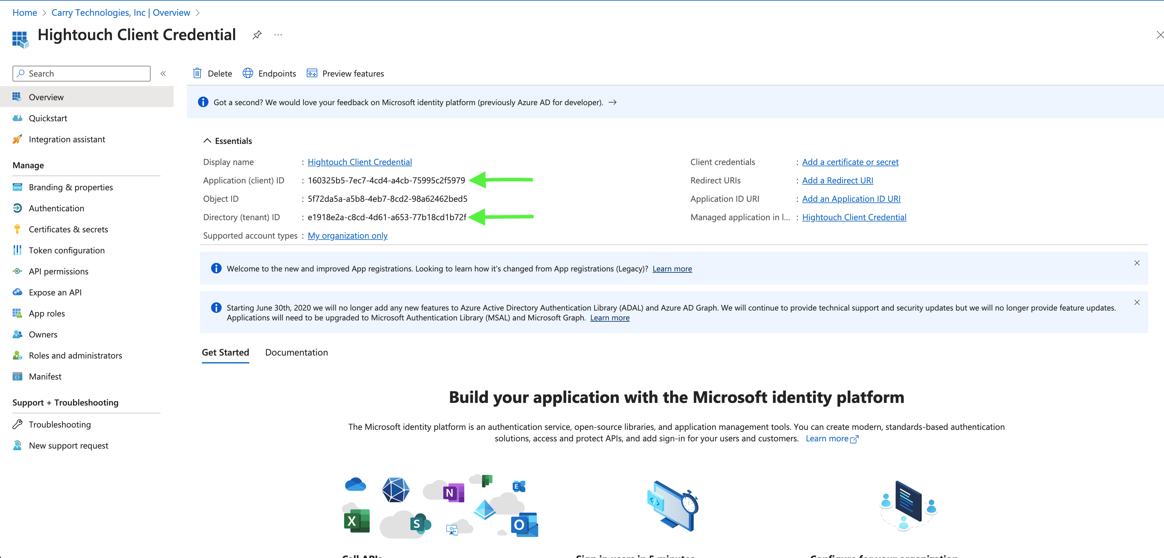The image size is (1164, 558).
Task: Open Certificates & secrets page
Action: click(x=87, y=229)
